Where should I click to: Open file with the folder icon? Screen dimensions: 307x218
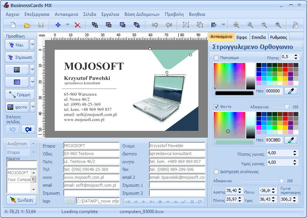pos(27,25)
